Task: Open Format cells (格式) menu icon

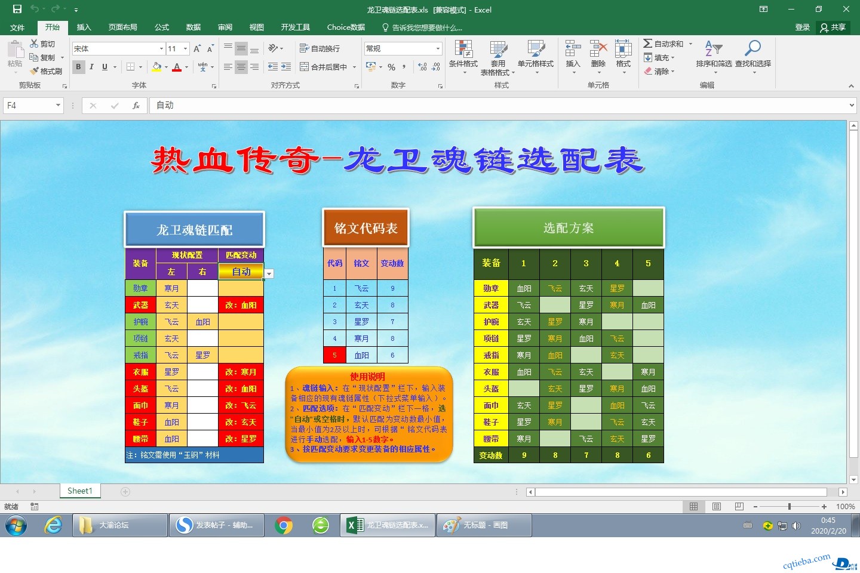Action: pyautogui.click(x=623, y=50)
